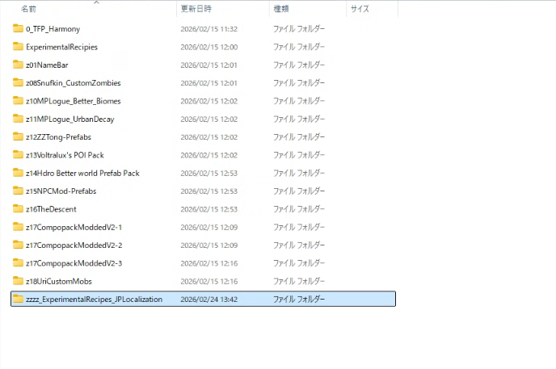Select z17CompopackModdedV2-1 folder
556x369 pixels.
pyautogui.click(x=74, y=227)
